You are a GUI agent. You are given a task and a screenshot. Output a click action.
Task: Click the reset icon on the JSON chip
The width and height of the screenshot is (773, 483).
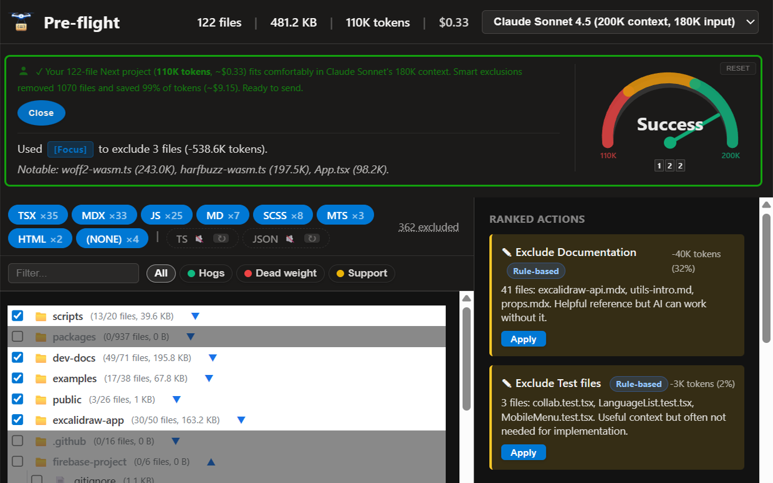click(312, 238)
